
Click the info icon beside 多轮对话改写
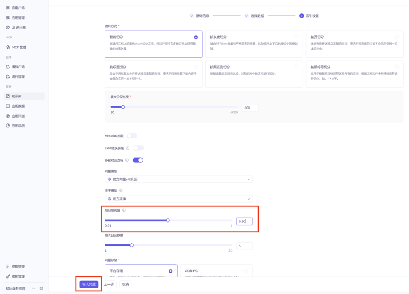[127, 160]
